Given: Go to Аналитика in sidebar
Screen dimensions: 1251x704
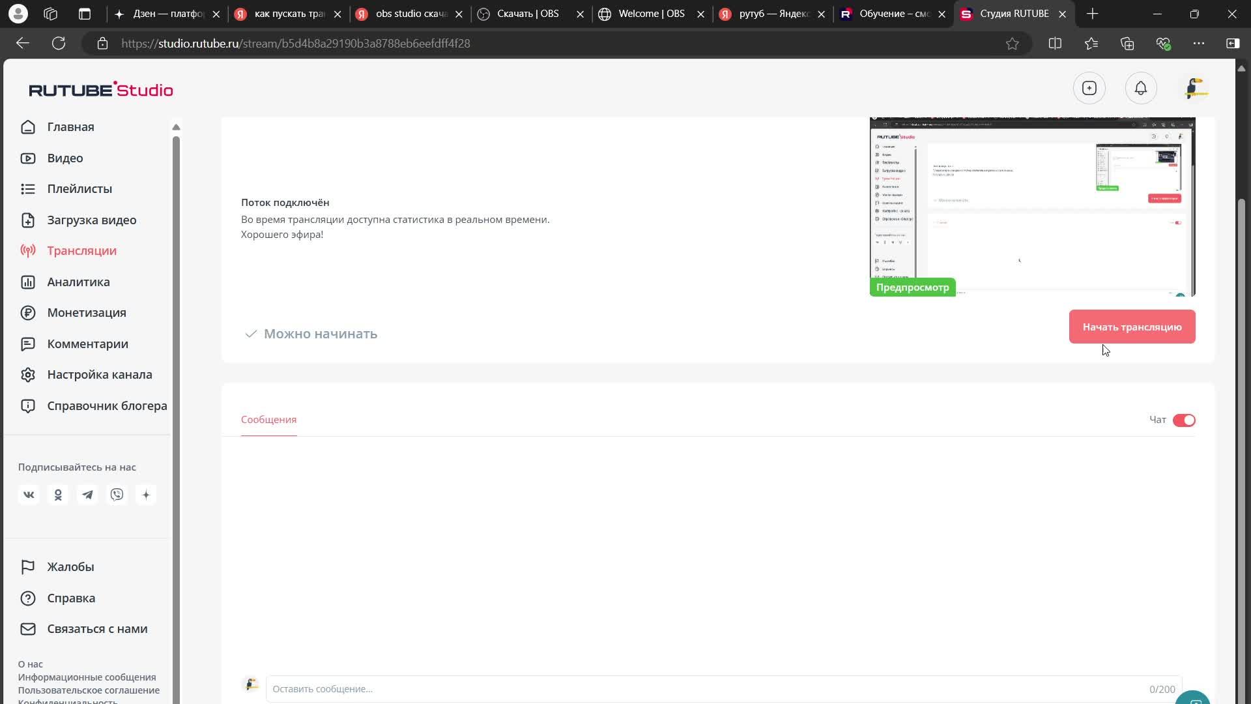Looking at the screenshot, I should pyautogui.click(x=78, y=282).
